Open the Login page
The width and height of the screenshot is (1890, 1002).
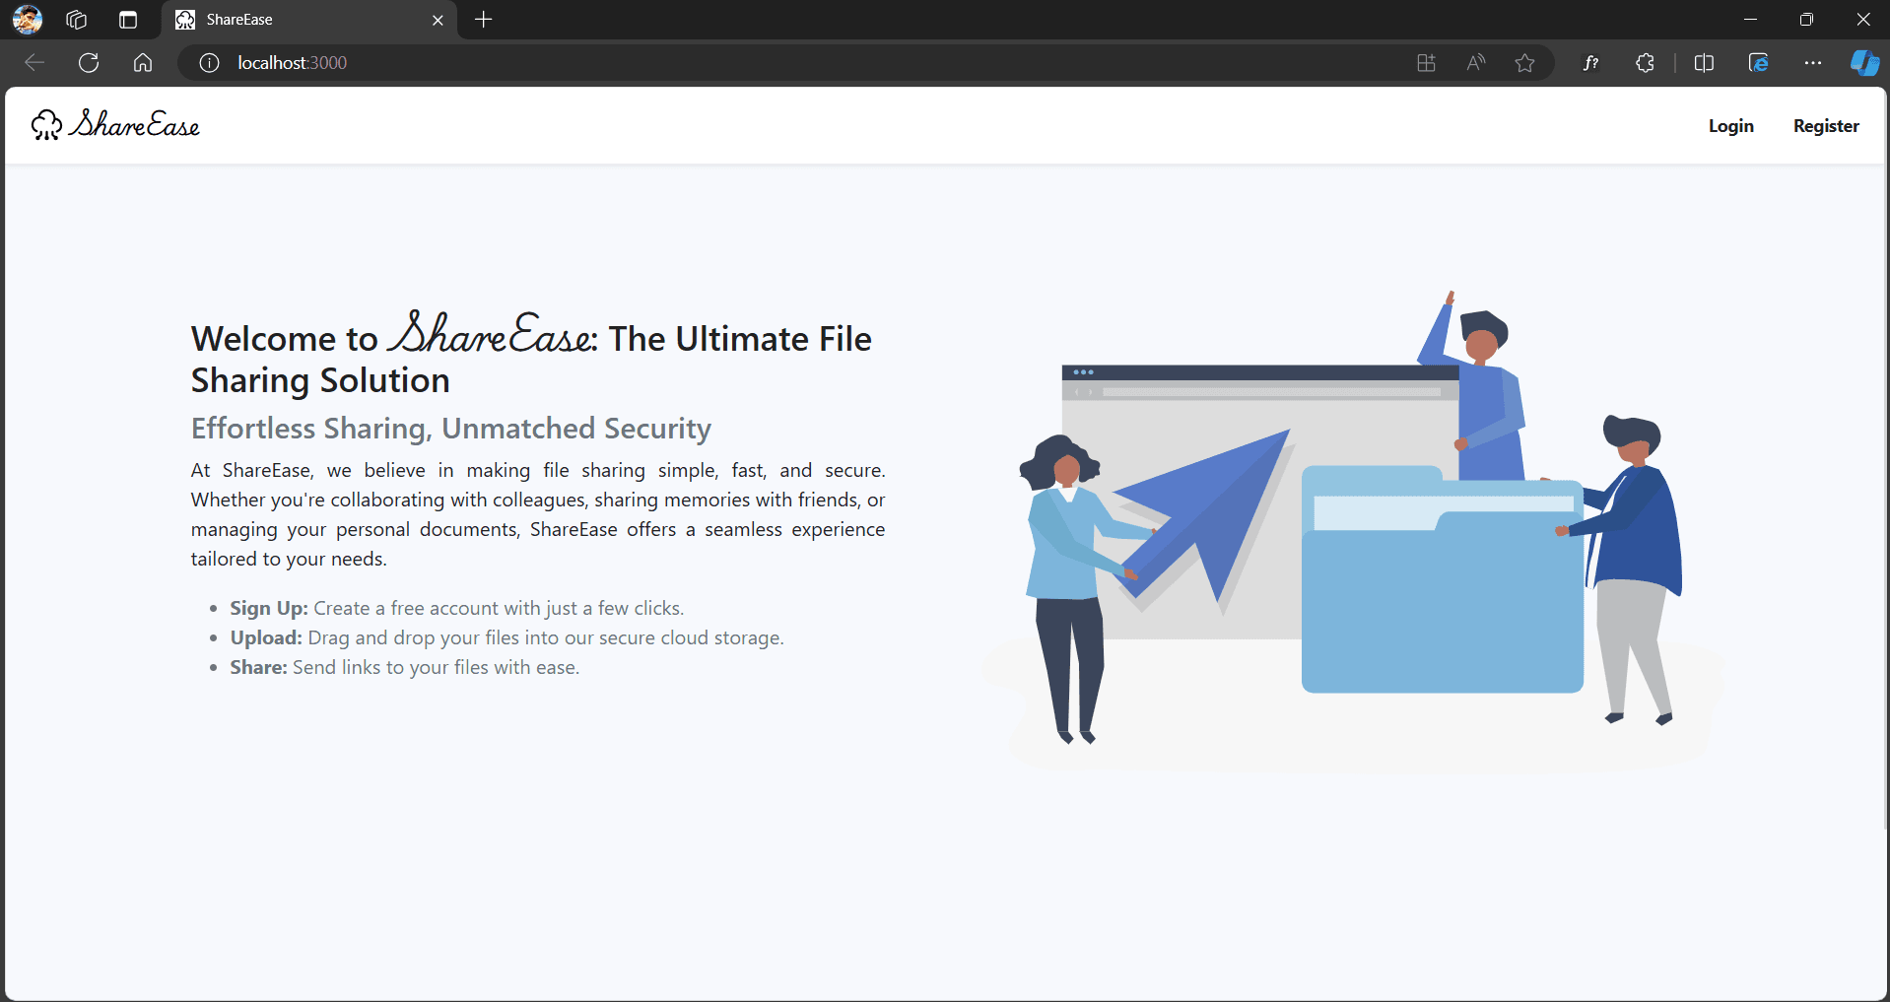(x=1730, y=126)
